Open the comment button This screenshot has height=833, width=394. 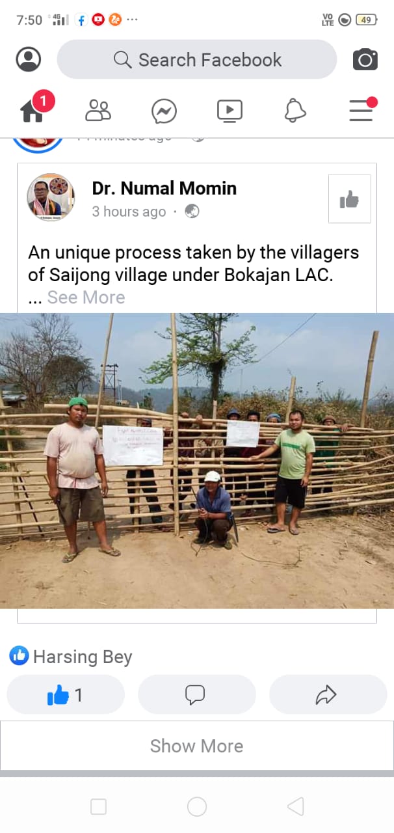[196, 695]
